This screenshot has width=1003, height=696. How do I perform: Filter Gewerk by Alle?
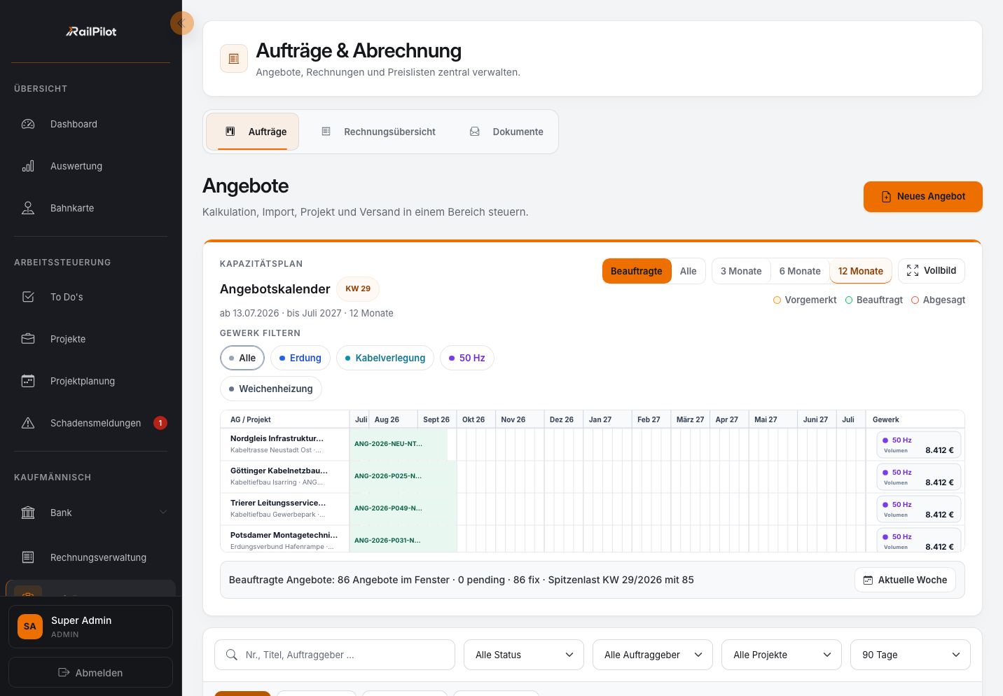(x=242, y=358)
